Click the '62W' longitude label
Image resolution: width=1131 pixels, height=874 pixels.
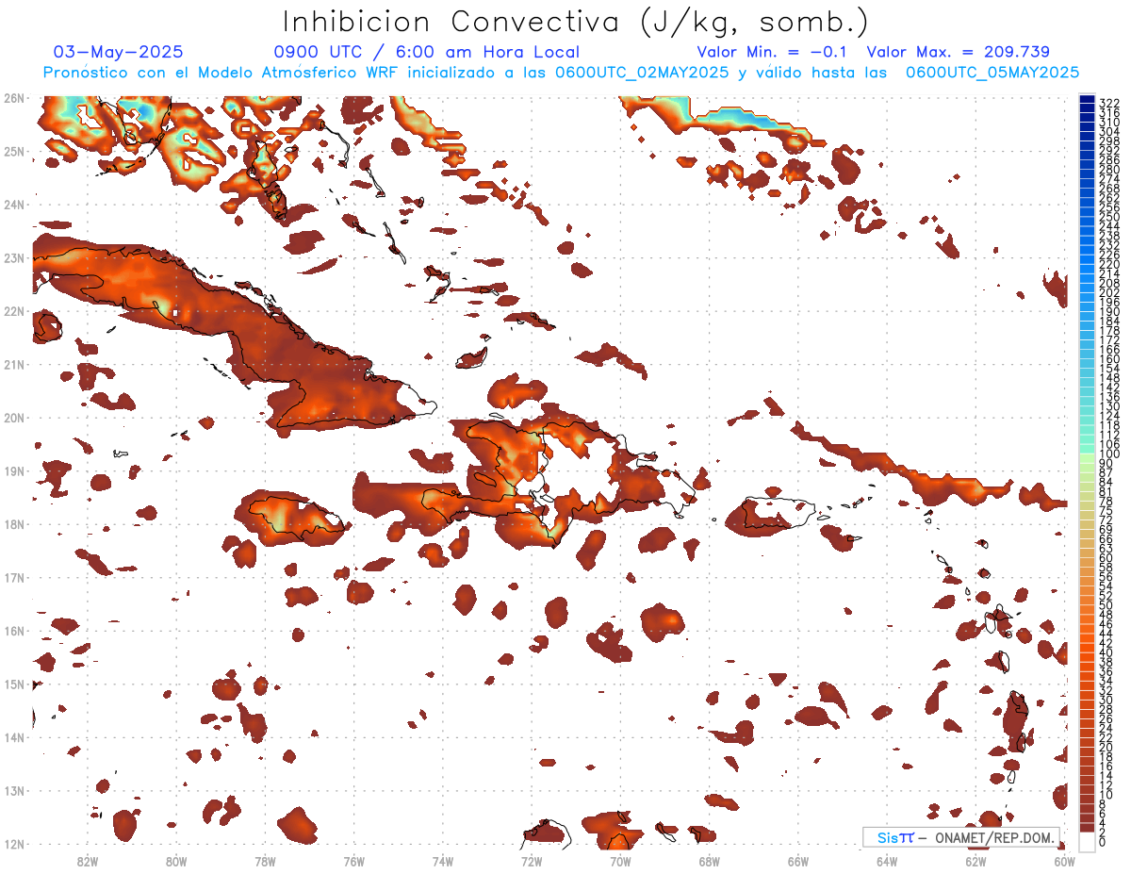point(976,861)
